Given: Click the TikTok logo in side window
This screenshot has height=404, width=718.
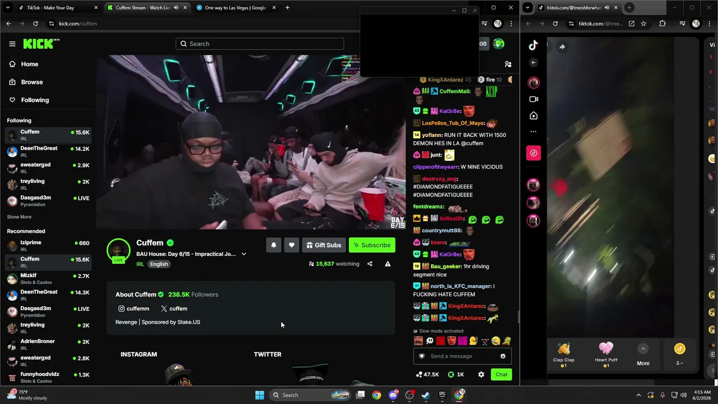Looking at the screenshot, I should [x=533, y=45].
